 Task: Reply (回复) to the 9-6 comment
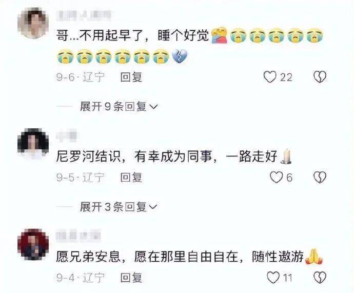pos(131,77)
